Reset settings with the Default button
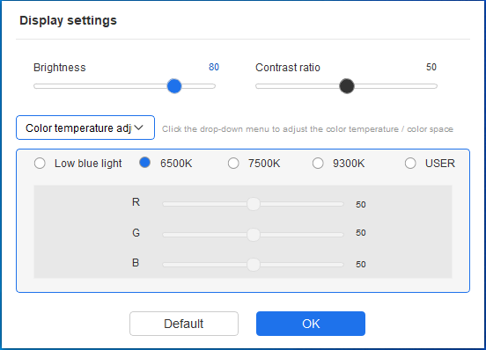Image resolution: width=486 pixels, height=350 pixels. [184, 324]
